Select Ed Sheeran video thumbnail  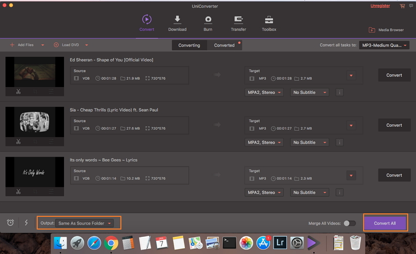[x=35, y=72]
